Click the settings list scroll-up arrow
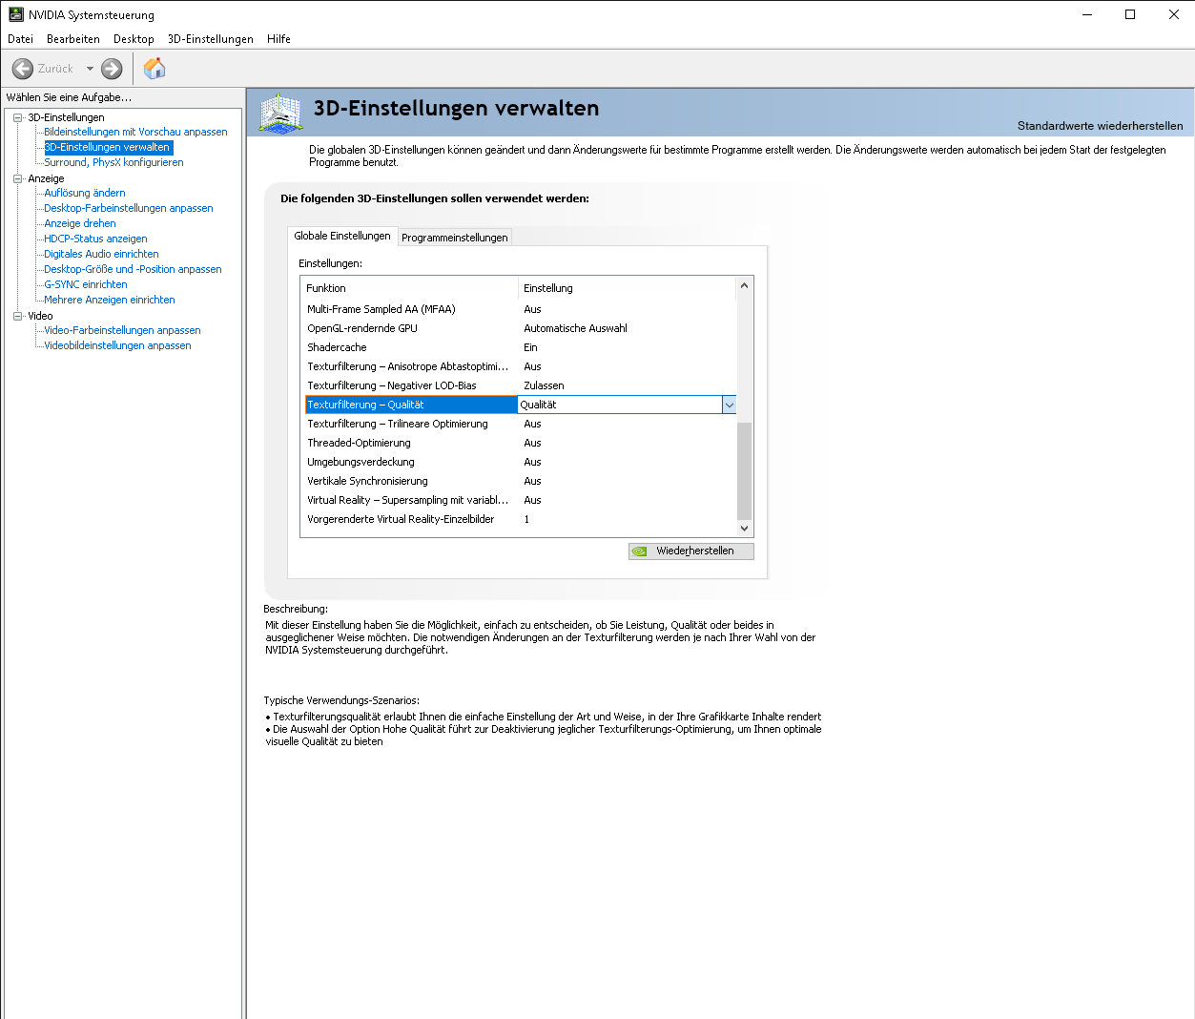The width and height of the screenshot is (1195, 1019). point(745,285)
